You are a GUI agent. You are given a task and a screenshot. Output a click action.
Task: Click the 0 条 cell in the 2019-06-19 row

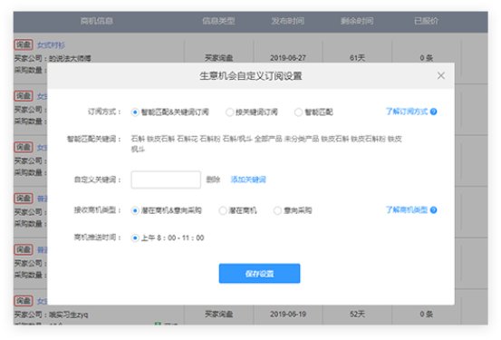coord(426,314)
